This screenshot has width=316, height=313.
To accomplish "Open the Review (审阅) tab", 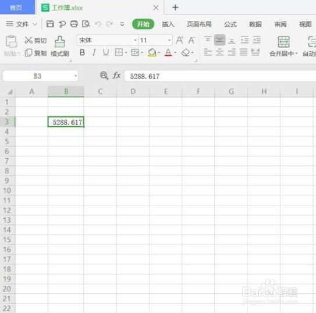I will (x=281, y=24).
